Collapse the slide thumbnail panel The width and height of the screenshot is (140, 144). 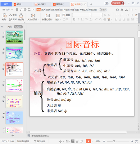point(2,27)
